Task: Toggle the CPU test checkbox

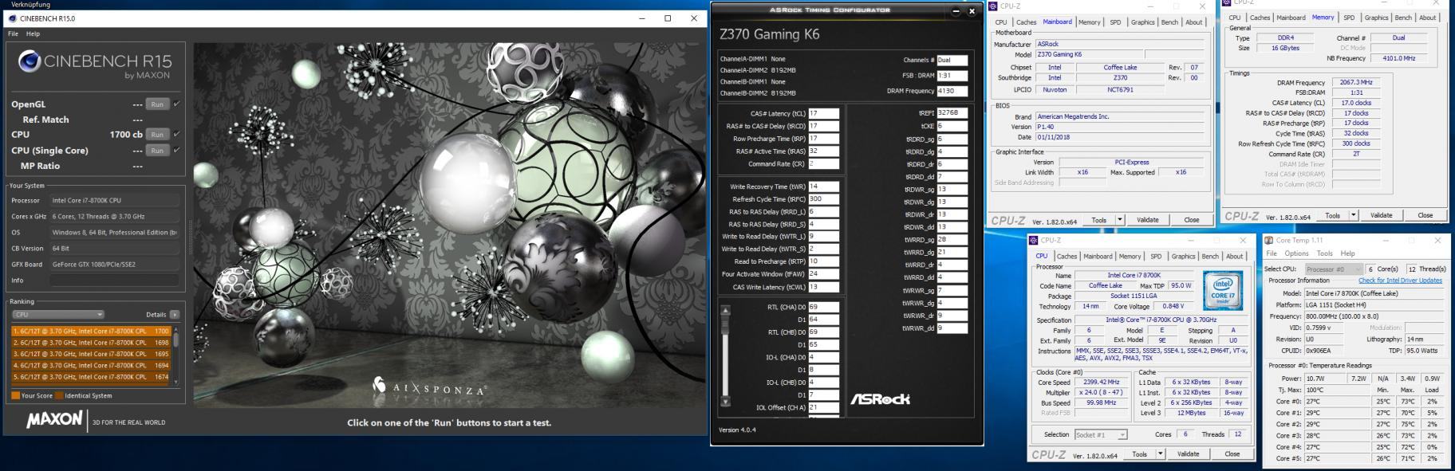Action: click(x=176, y=134)
